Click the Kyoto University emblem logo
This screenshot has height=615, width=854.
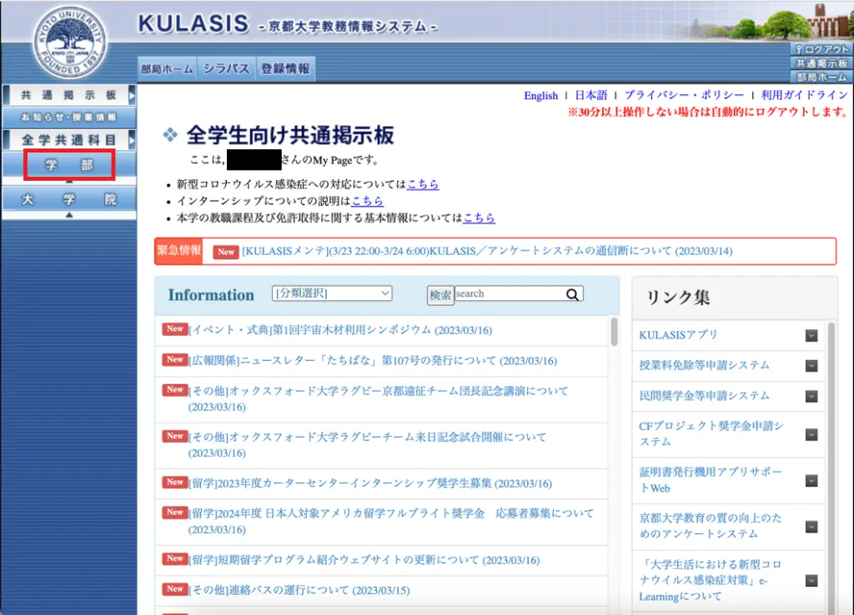[70, 42]
